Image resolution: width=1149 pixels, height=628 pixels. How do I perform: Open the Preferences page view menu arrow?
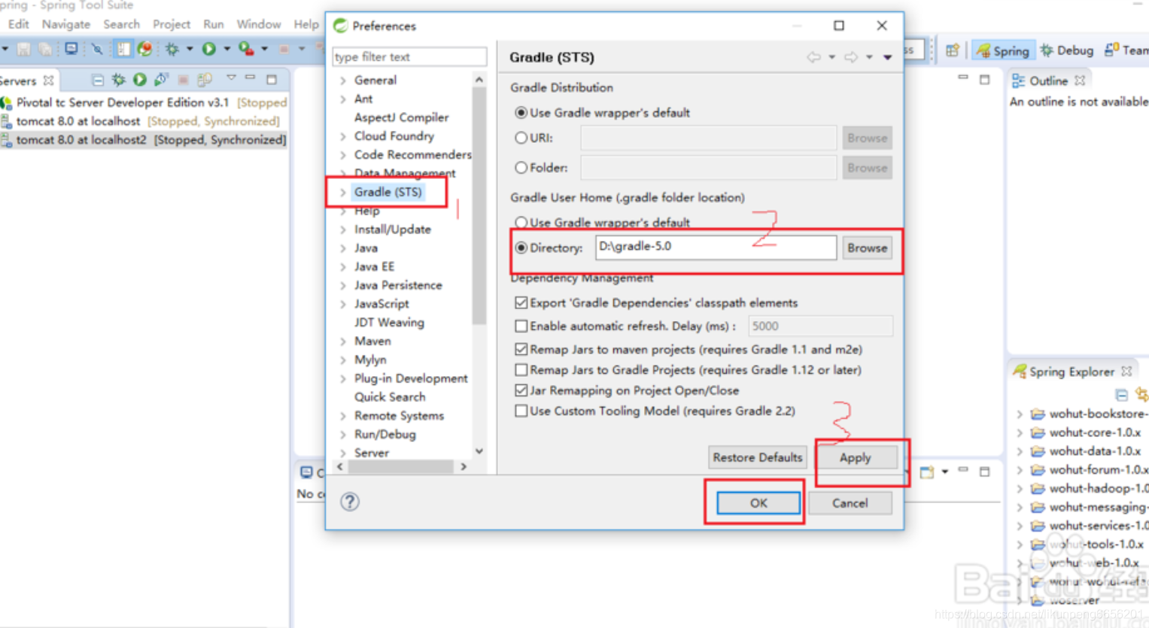tap(888, 57)
